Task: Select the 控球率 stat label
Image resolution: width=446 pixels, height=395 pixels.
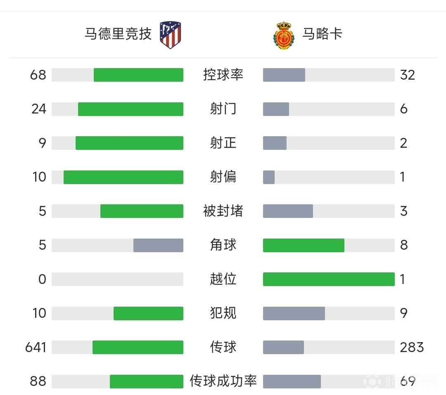Action: pyautogui.click(x=223, y=75)
